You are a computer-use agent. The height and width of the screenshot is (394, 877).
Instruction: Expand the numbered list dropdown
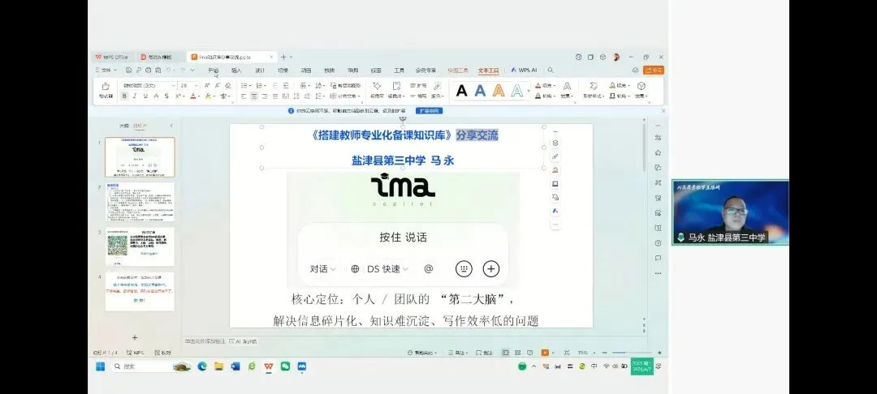pos(265,85)
